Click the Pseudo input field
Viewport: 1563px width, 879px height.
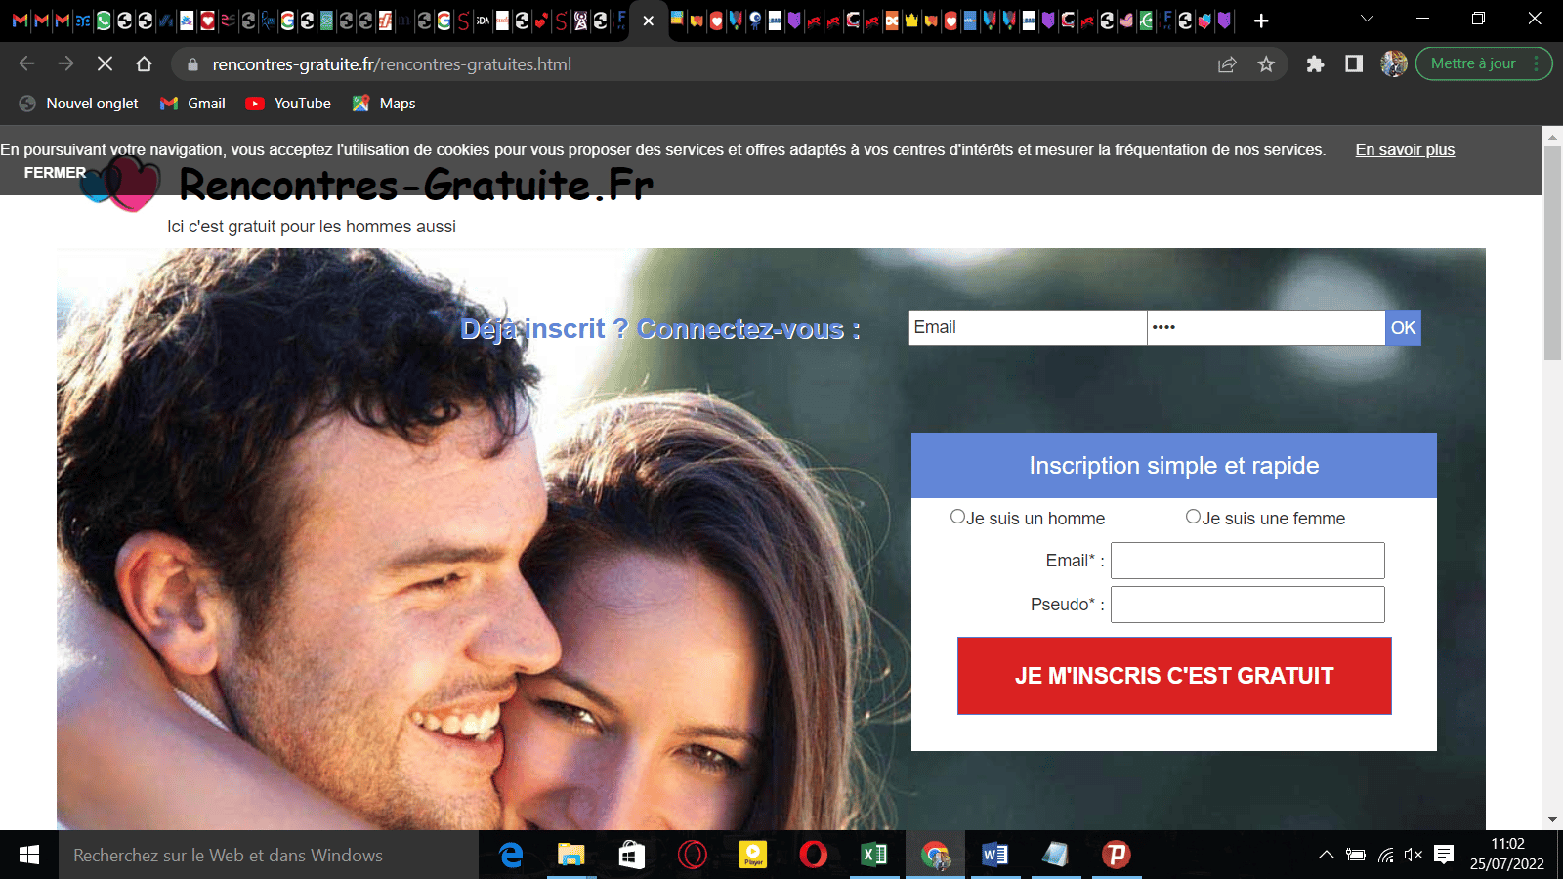pos(1247,605)
